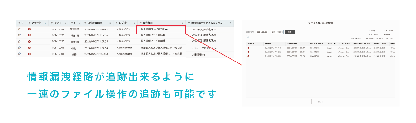
Task: Star the log row timestamped 11:59:05
Action: point(19,35)
